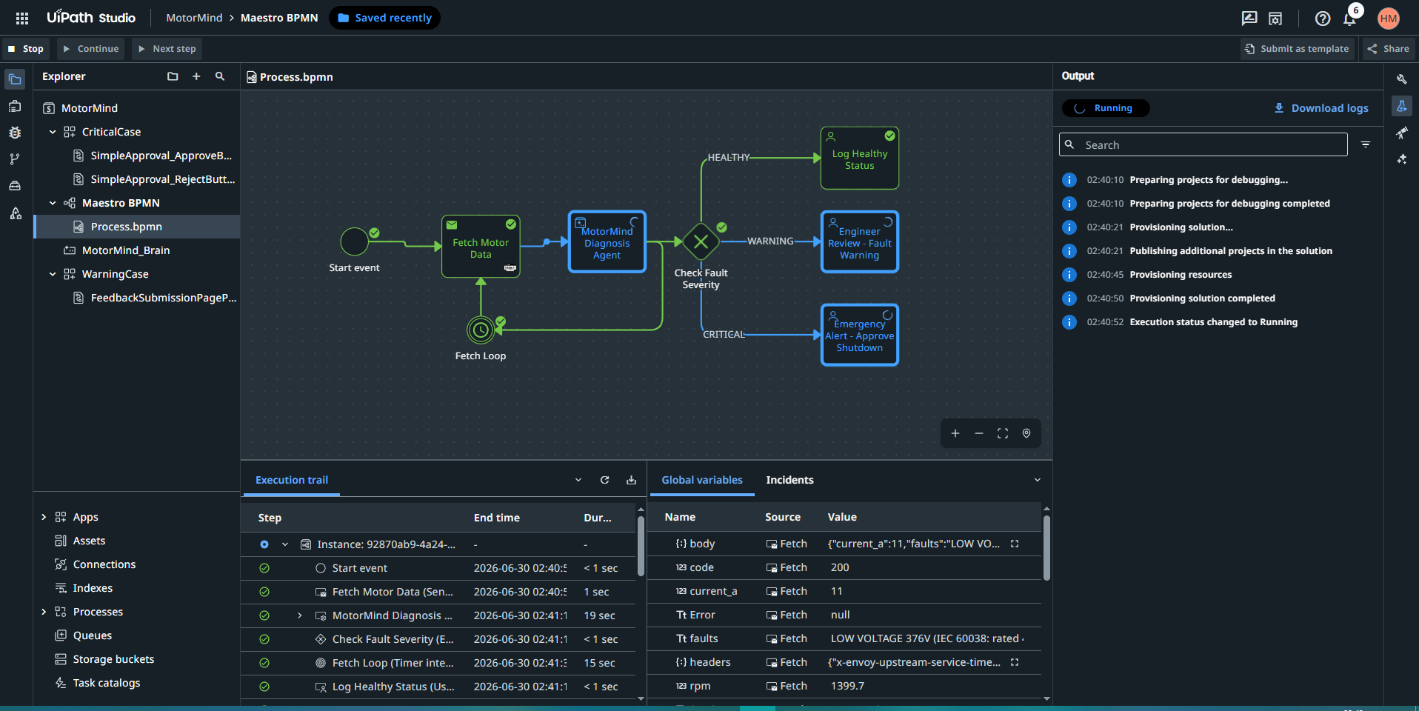Select the MotorMind Diagnosis Agent node
Viewport: 1419px width, 711px height.
point(607,242)
